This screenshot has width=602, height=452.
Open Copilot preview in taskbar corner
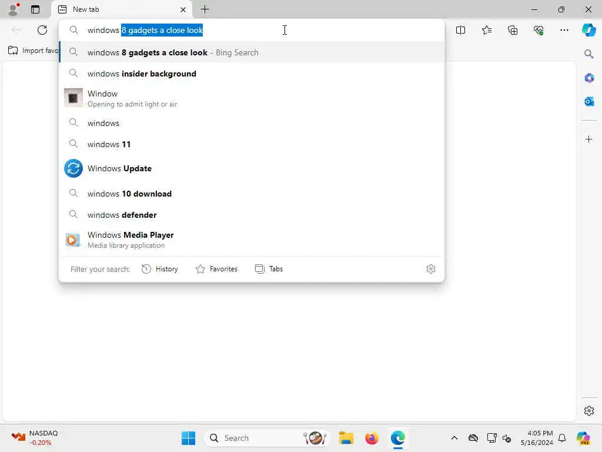tap(583, 438)
